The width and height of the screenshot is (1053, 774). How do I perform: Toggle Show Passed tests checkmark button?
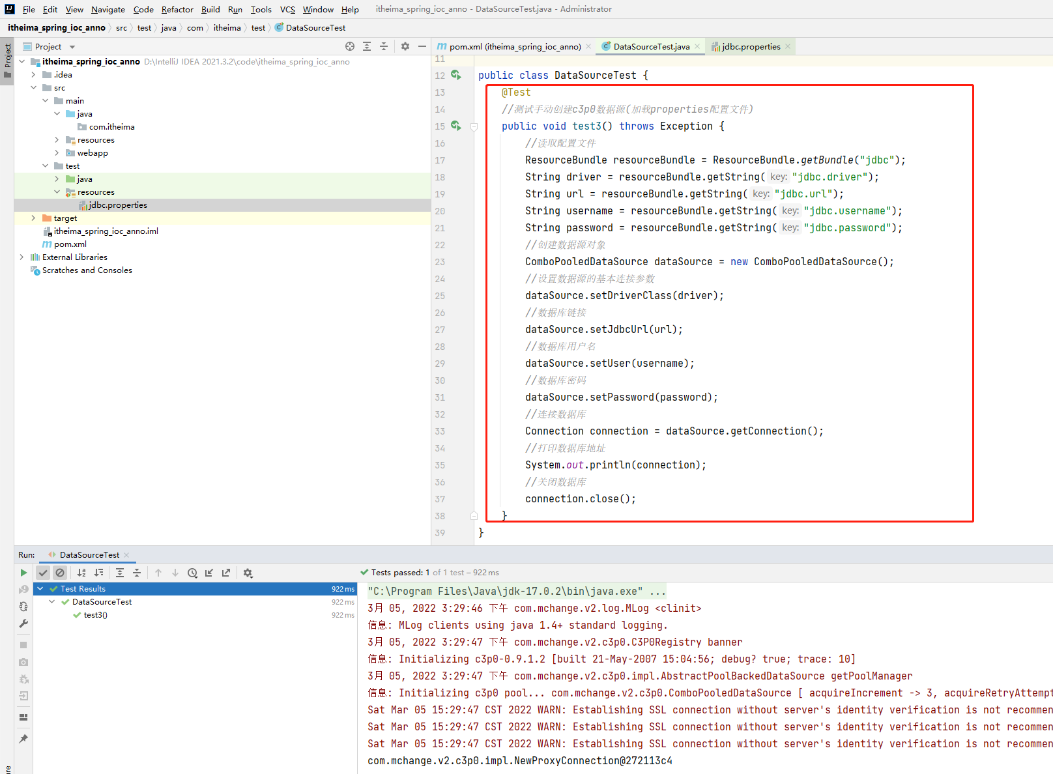pos(43,573)
